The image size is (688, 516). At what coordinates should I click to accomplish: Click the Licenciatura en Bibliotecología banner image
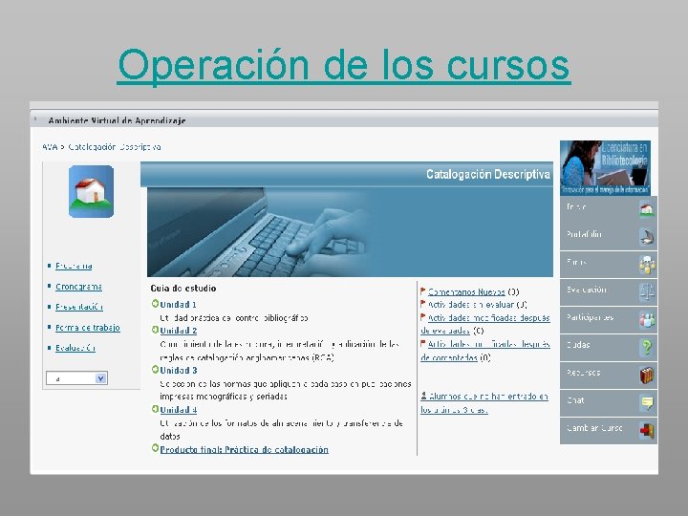(x=605, y=167)
